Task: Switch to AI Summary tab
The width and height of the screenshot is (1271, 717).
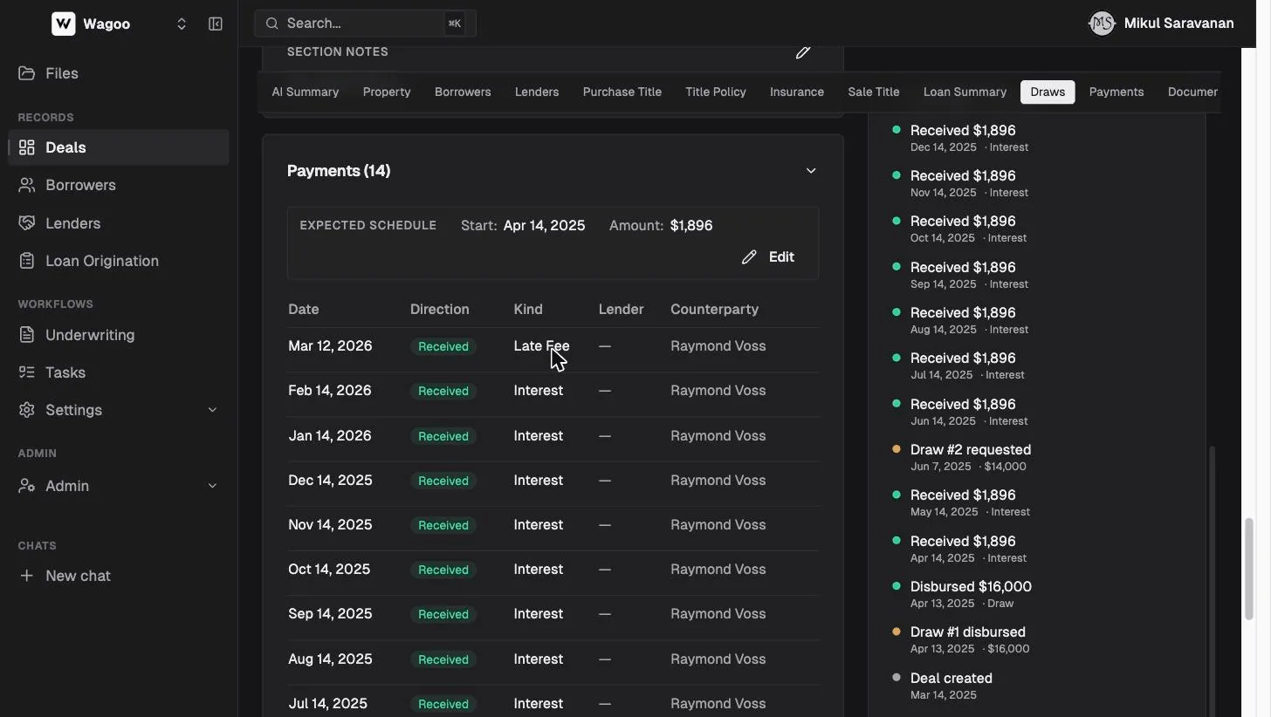Action: [305, 92]
